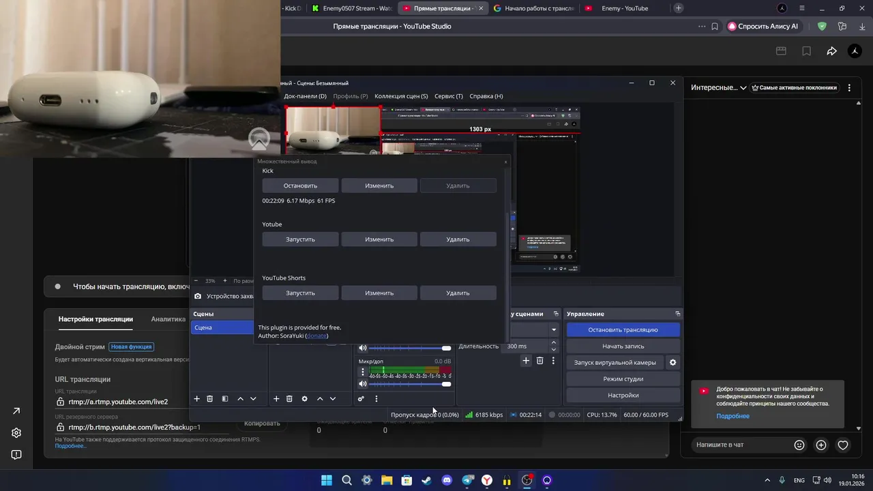Adjust Микр/доп volume slider

410,385
